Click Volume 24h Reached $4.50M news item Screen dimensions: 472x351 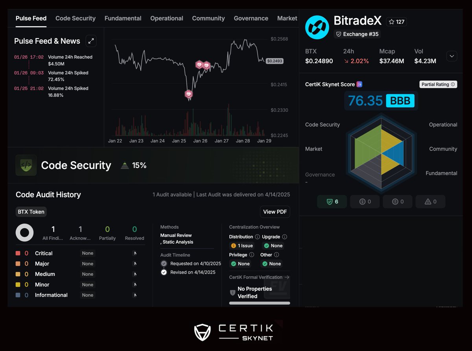tap(53, 60)
